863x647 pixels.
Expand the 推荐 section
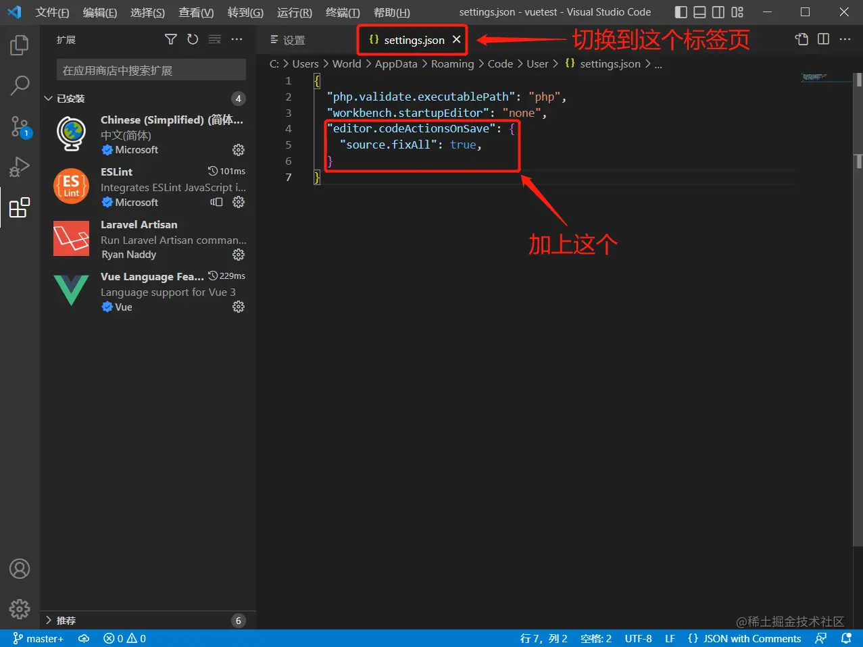(x=147, y=621)
